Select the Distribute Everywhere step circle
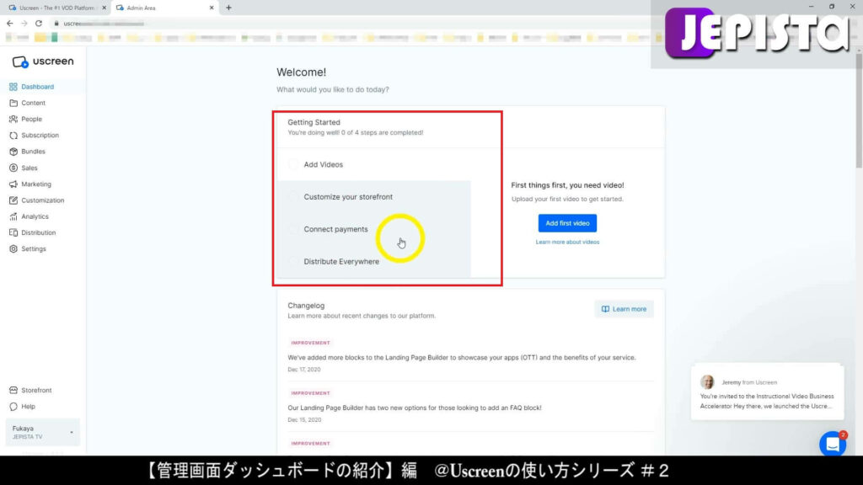Viewport: 863px width, 485px height. coord(293,262)
